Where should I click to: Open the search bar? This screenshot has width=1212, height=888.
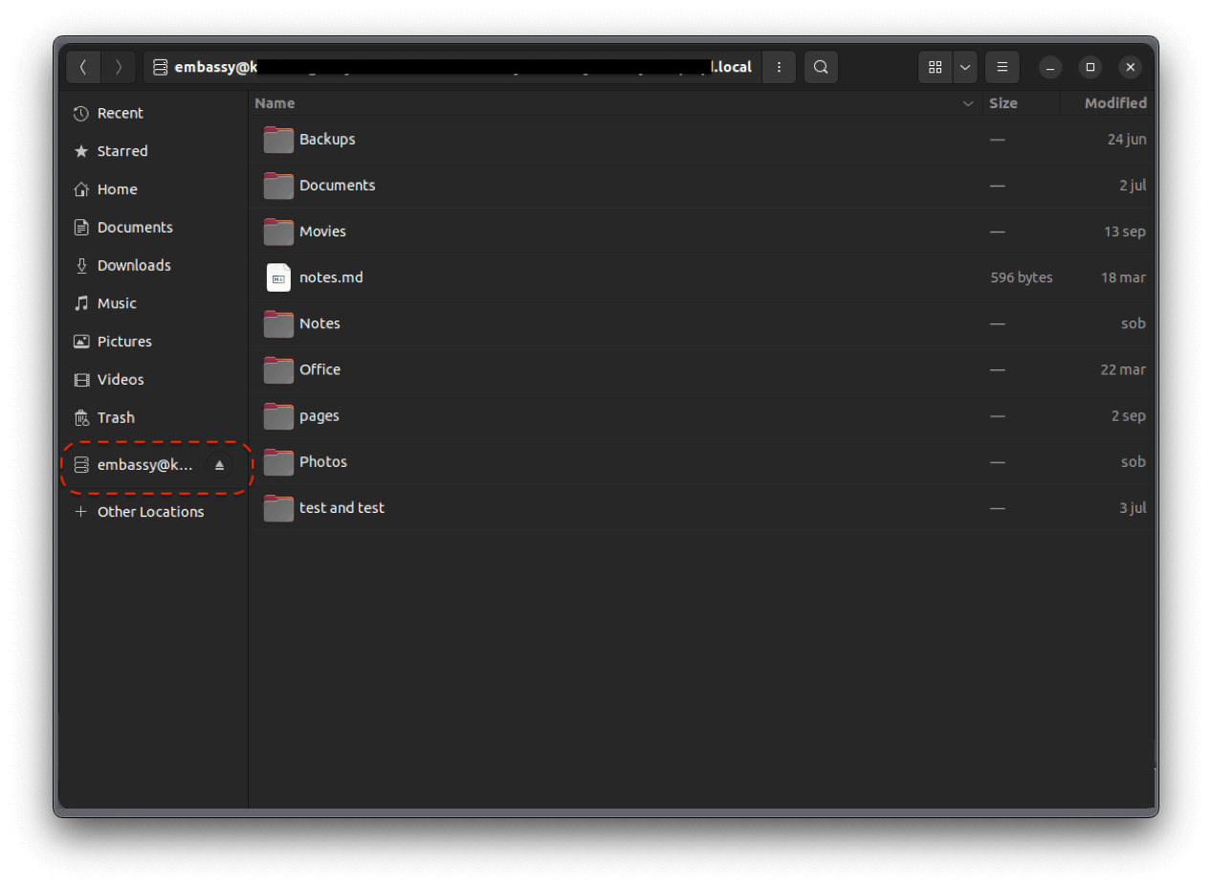(820, 67)
